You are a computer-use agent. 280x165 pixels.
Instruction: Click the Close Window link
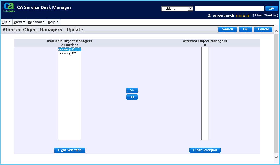[266, 15]
